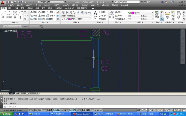186x116 pixels.
Task: Select the Polyline (聚合線) tool
Action: click(9, 14)
